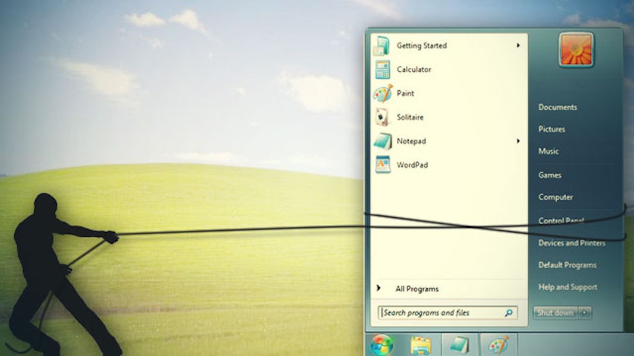The width and height of the screenshot is (634, 356).
Task: Open Paint via its Start menu icon
Action: (x=383, y=93)
